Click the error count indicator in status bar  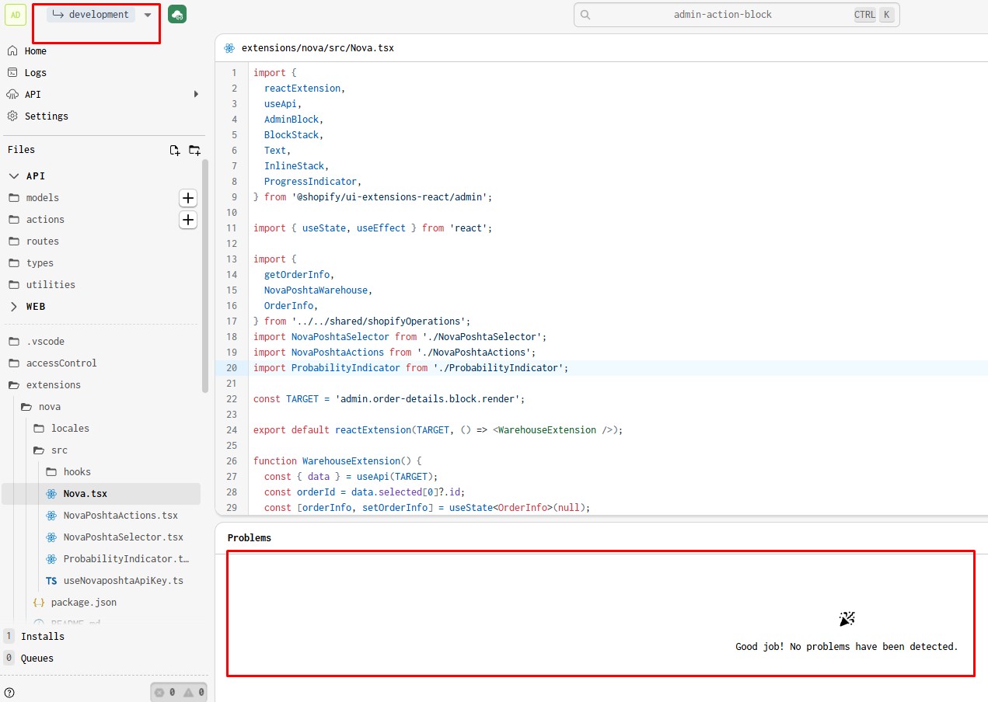pos(162,691)
